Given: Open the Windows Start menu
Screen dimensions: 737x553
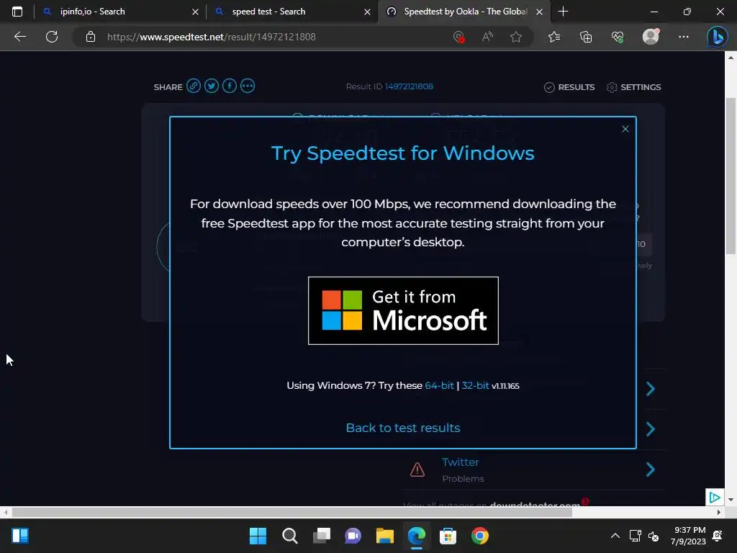Looking at the screenshot, I should point(258,536).
